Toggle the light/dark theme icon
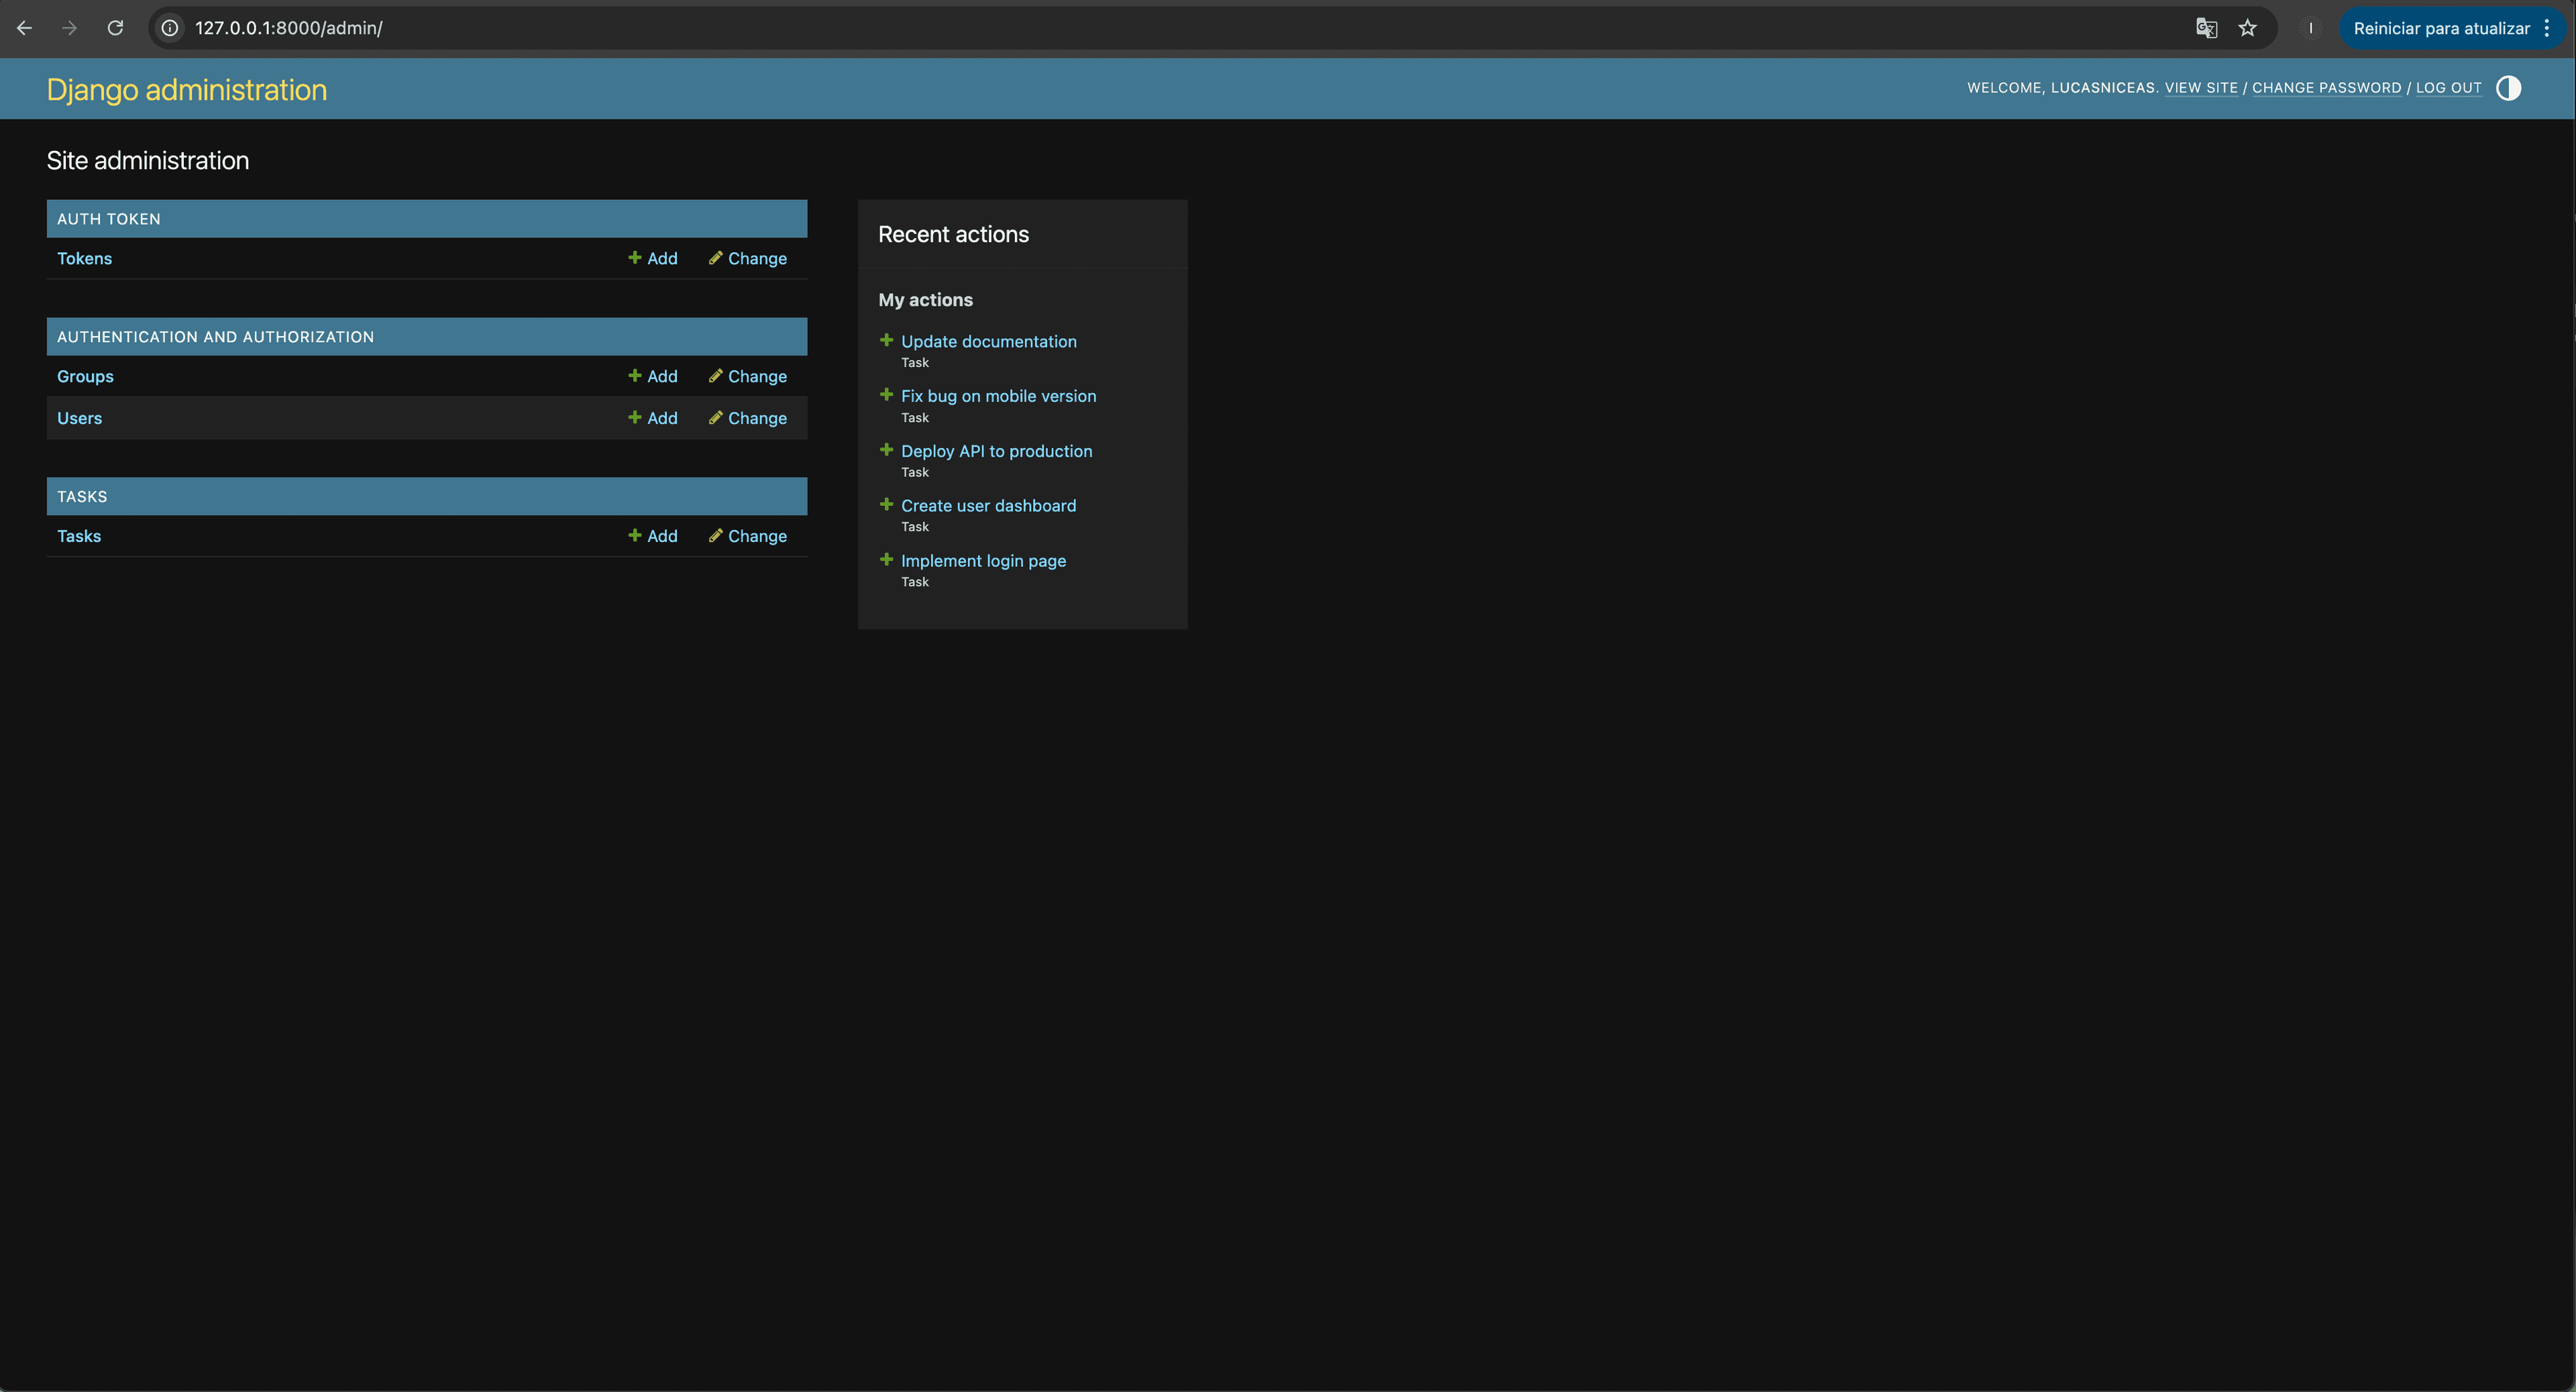 coord(2508,88)
